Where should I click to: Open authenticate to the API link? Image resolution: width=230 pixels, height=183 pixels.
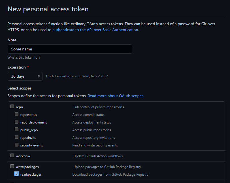[x=95, y=30]
